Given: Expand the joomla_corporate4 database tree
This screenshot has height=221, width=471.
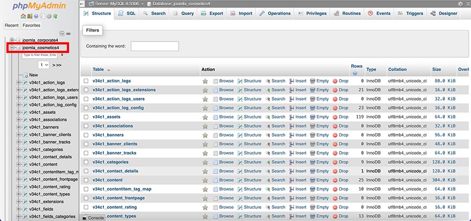Looking at the screenshot, I should pyautogui.click(x=12, y=40).
